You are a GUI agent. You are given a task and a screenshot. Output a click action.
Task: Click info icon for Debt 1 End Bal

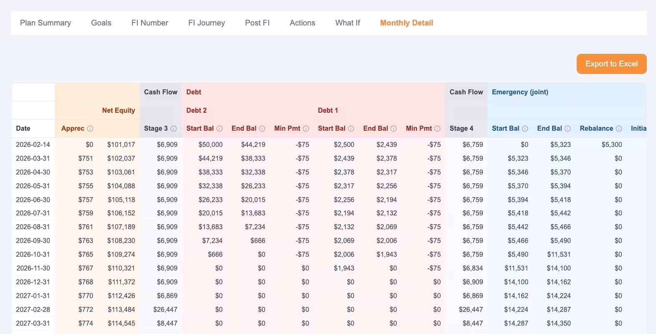pos(394,129)
